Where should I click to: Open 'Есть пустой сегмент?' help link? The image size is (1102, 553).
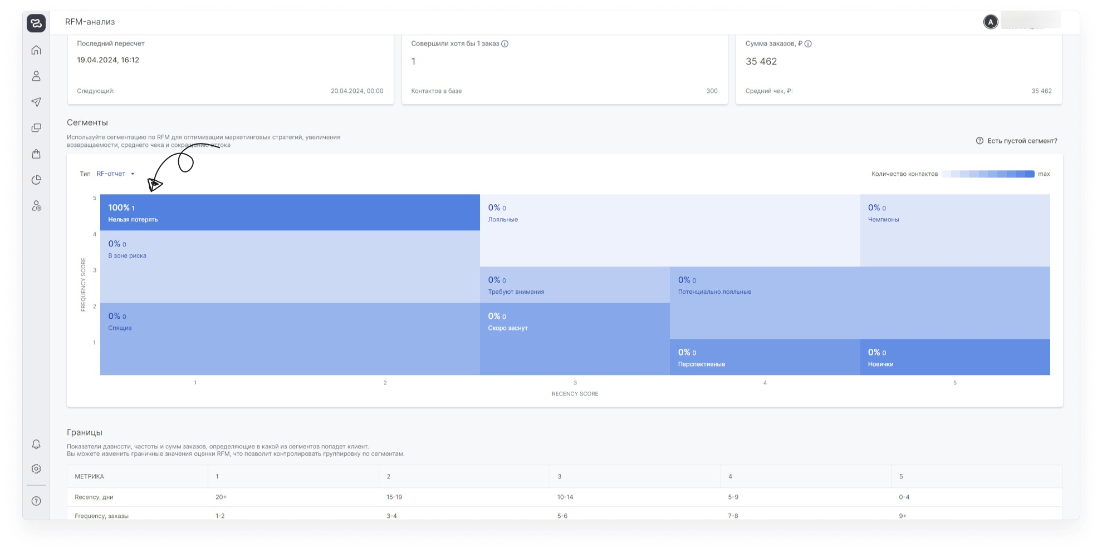[x=1016, y=141]
